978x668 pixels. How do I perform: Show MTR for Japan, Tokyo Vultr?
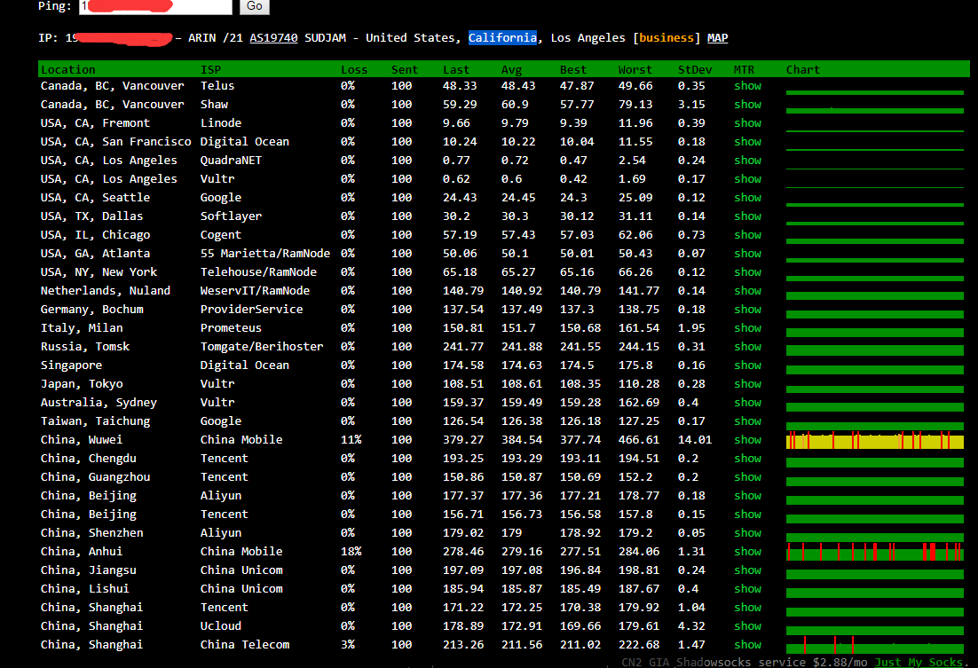tap(747, 384)
